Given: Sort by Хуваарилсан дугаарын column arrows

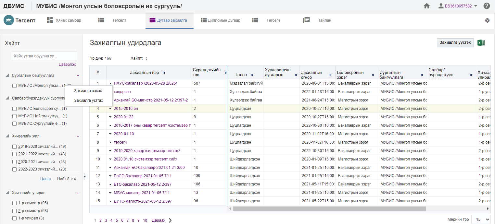Looking at the screenshot, I should [x=296, y=75].
